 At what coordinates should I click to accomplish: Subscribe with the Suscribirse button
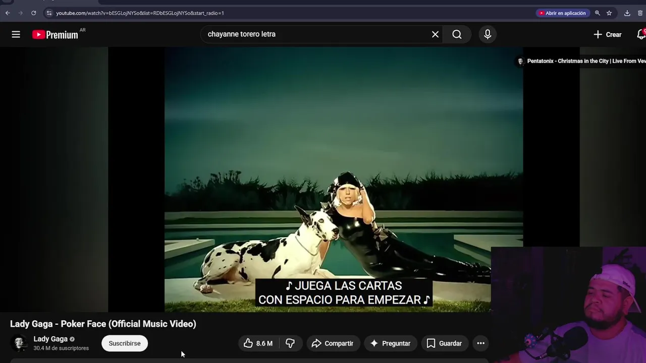(x=125, y=343)
